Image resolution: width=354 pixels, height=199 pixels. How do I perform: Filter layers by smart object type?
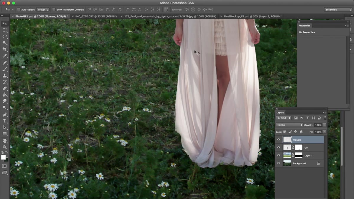pyautogui.click(x=319, y=118)
